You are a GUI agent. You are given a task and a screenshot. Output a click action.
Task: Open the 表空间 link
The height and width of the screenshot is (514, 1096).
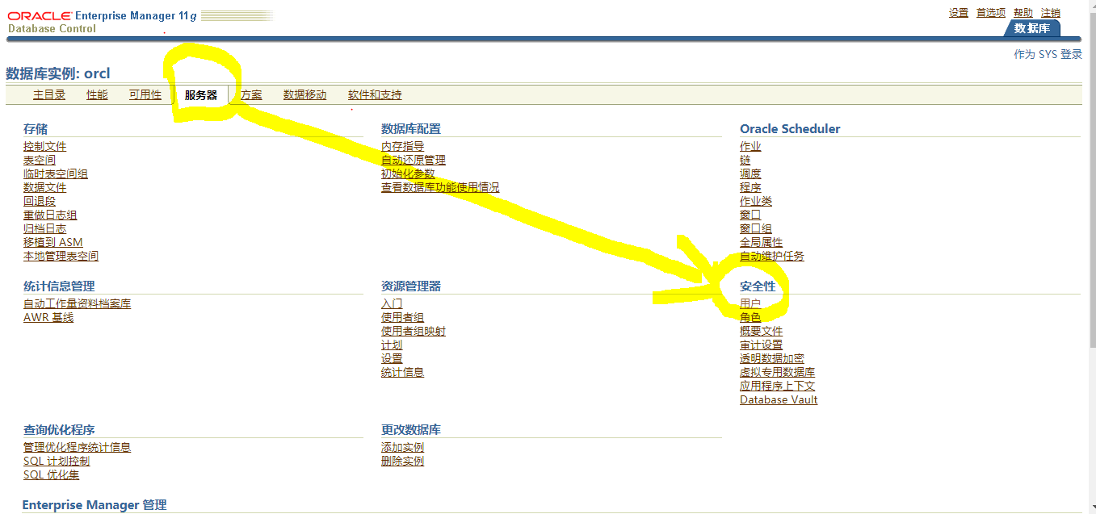[x=40, y=160]
